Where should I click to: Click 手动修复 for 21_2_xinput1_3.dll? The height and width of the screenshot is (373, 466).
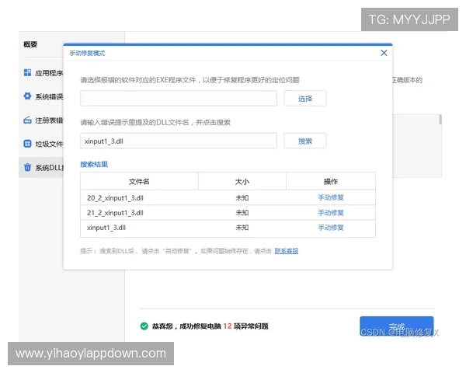pos(331,213)
